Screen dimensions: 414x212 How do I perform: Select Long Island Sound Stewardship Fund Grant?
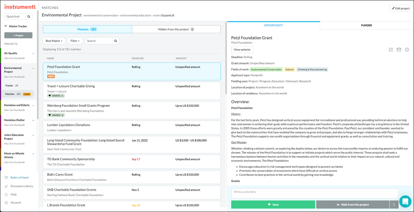pyautogui.click(x=132, y=145)
